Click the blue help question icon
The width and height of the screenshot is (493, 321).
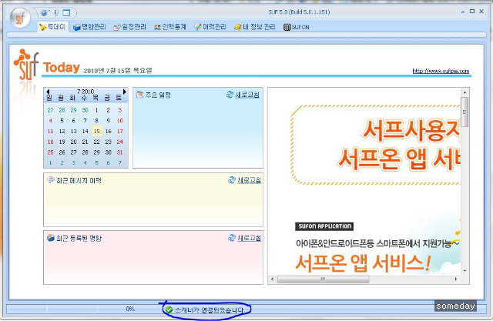pos(44,13)
